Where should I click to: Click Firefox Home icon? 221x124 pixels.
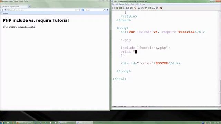[107, 10]
